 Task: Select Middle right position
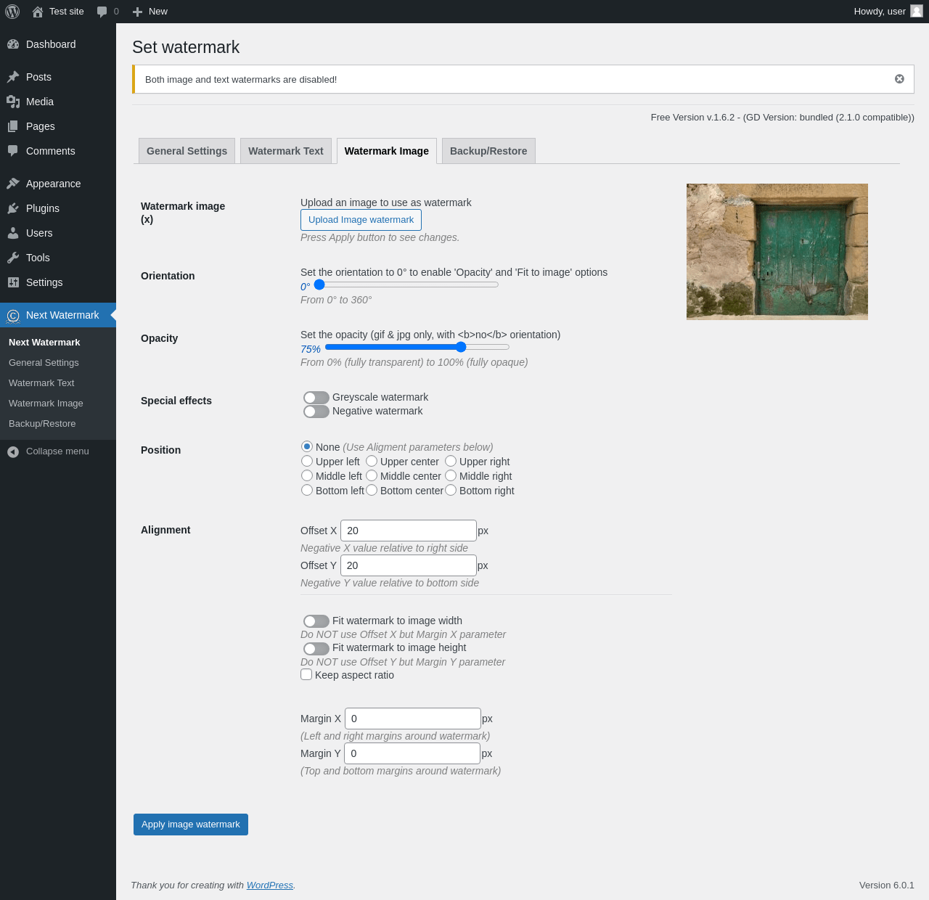[451, 475]
